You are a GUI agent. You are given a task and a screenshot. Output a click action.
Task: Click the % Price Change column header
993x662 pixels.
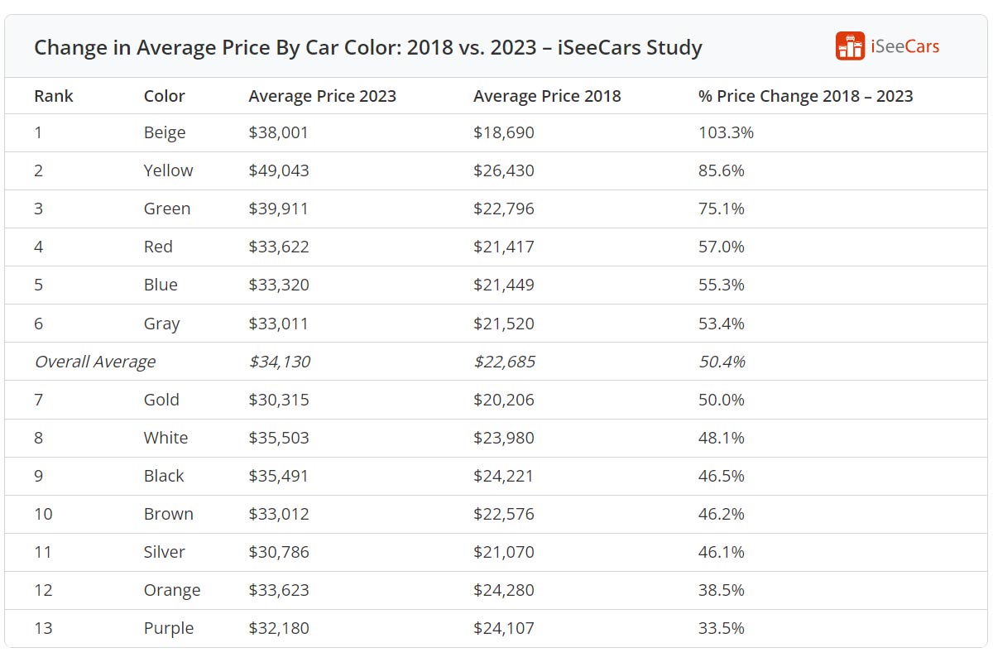[x=805, y=96]
